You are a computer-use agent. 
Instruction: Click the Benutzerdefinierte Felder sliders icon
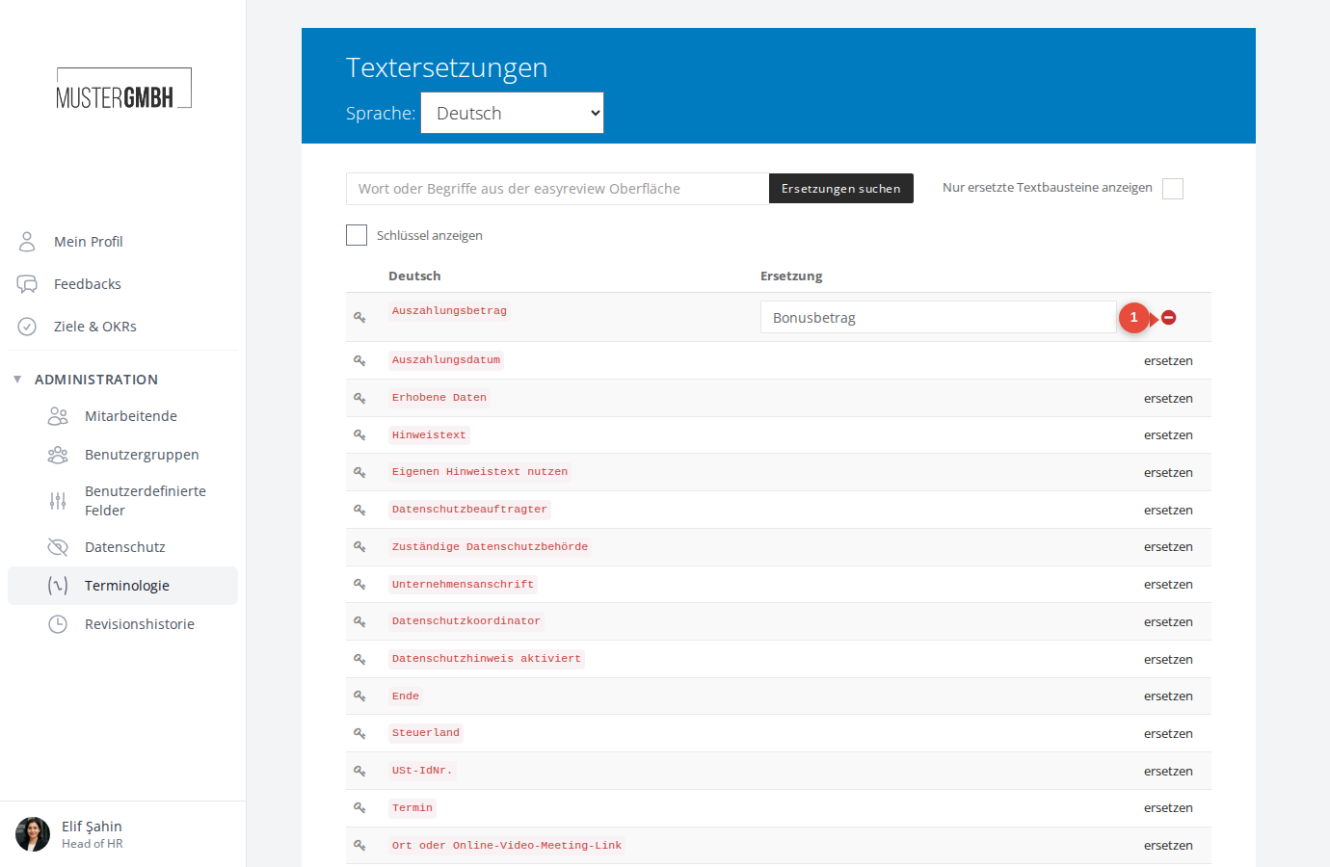[58, 501]
